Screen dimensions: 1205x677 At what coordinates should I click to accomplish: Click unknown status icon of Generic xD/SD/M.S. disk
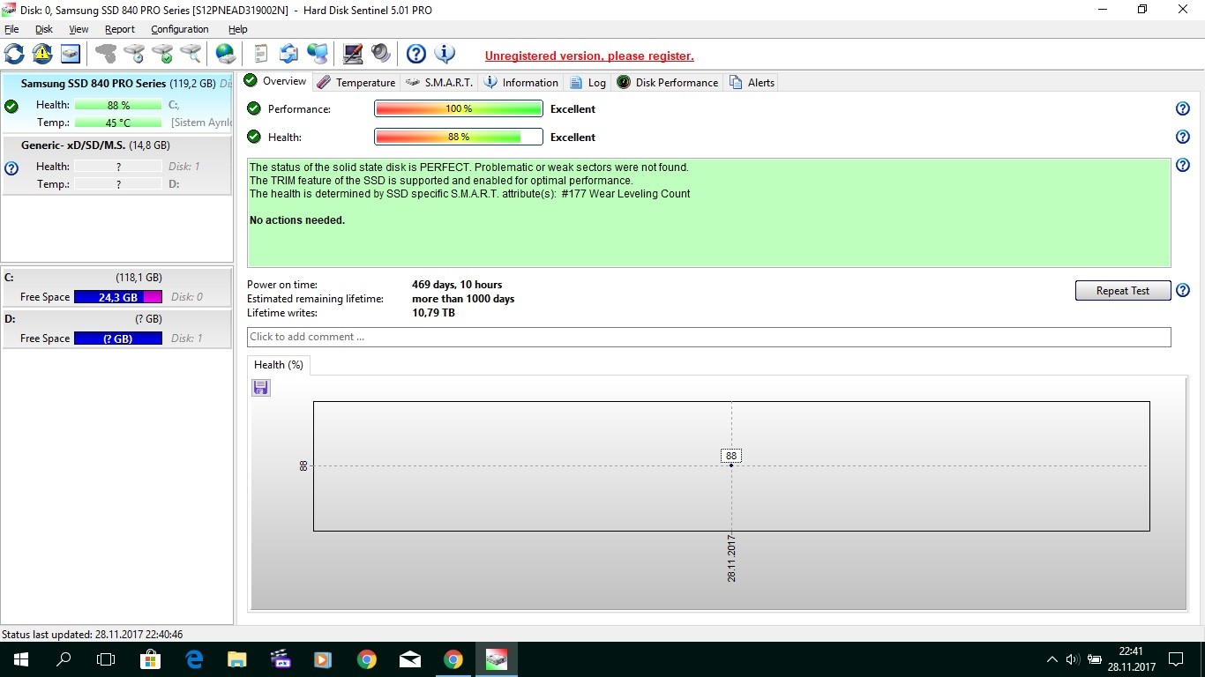[11, 168]
